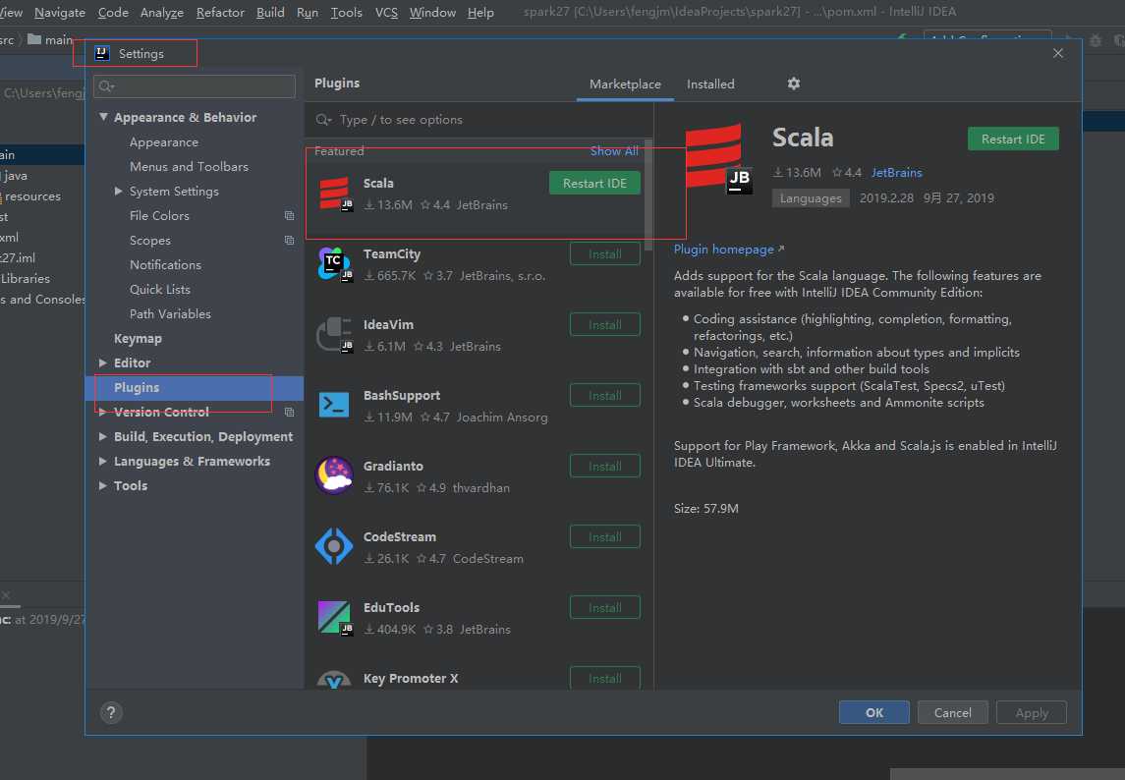Screen dimensions: 1125x780
Task: Open the Plugin homepage link
Action: point(728,249)
